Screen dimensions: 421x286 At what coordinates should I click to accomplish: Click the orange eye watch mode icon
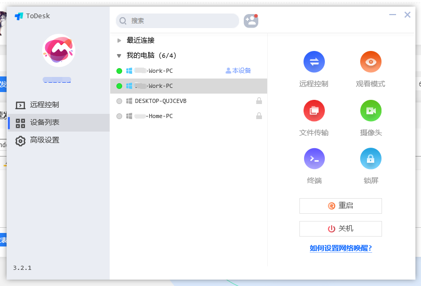[371, 62]
